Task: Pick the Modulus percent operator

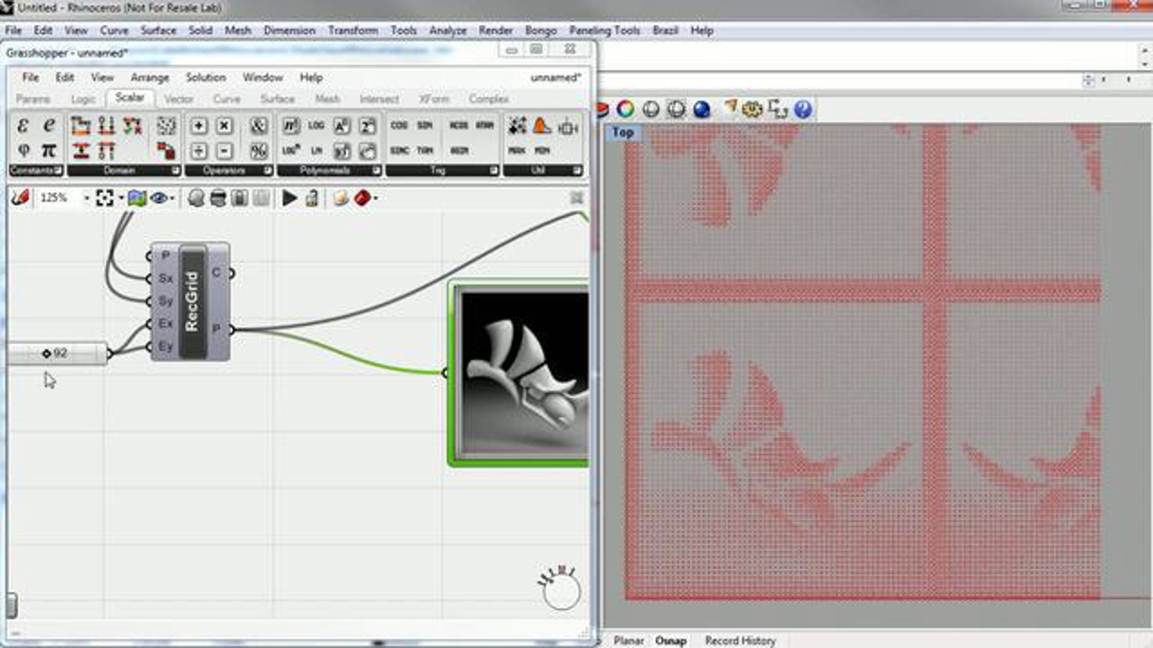Action: pos(258,151)
